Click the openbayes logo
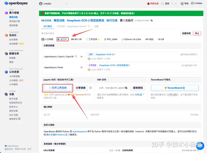207x153 pixels. (16, 3)
